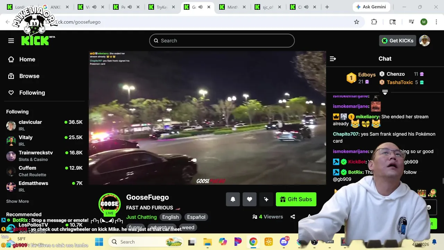This screenshot has height=250, width=444.
Task: Open the Trainwreckstv channel
Action: (44, 156)
